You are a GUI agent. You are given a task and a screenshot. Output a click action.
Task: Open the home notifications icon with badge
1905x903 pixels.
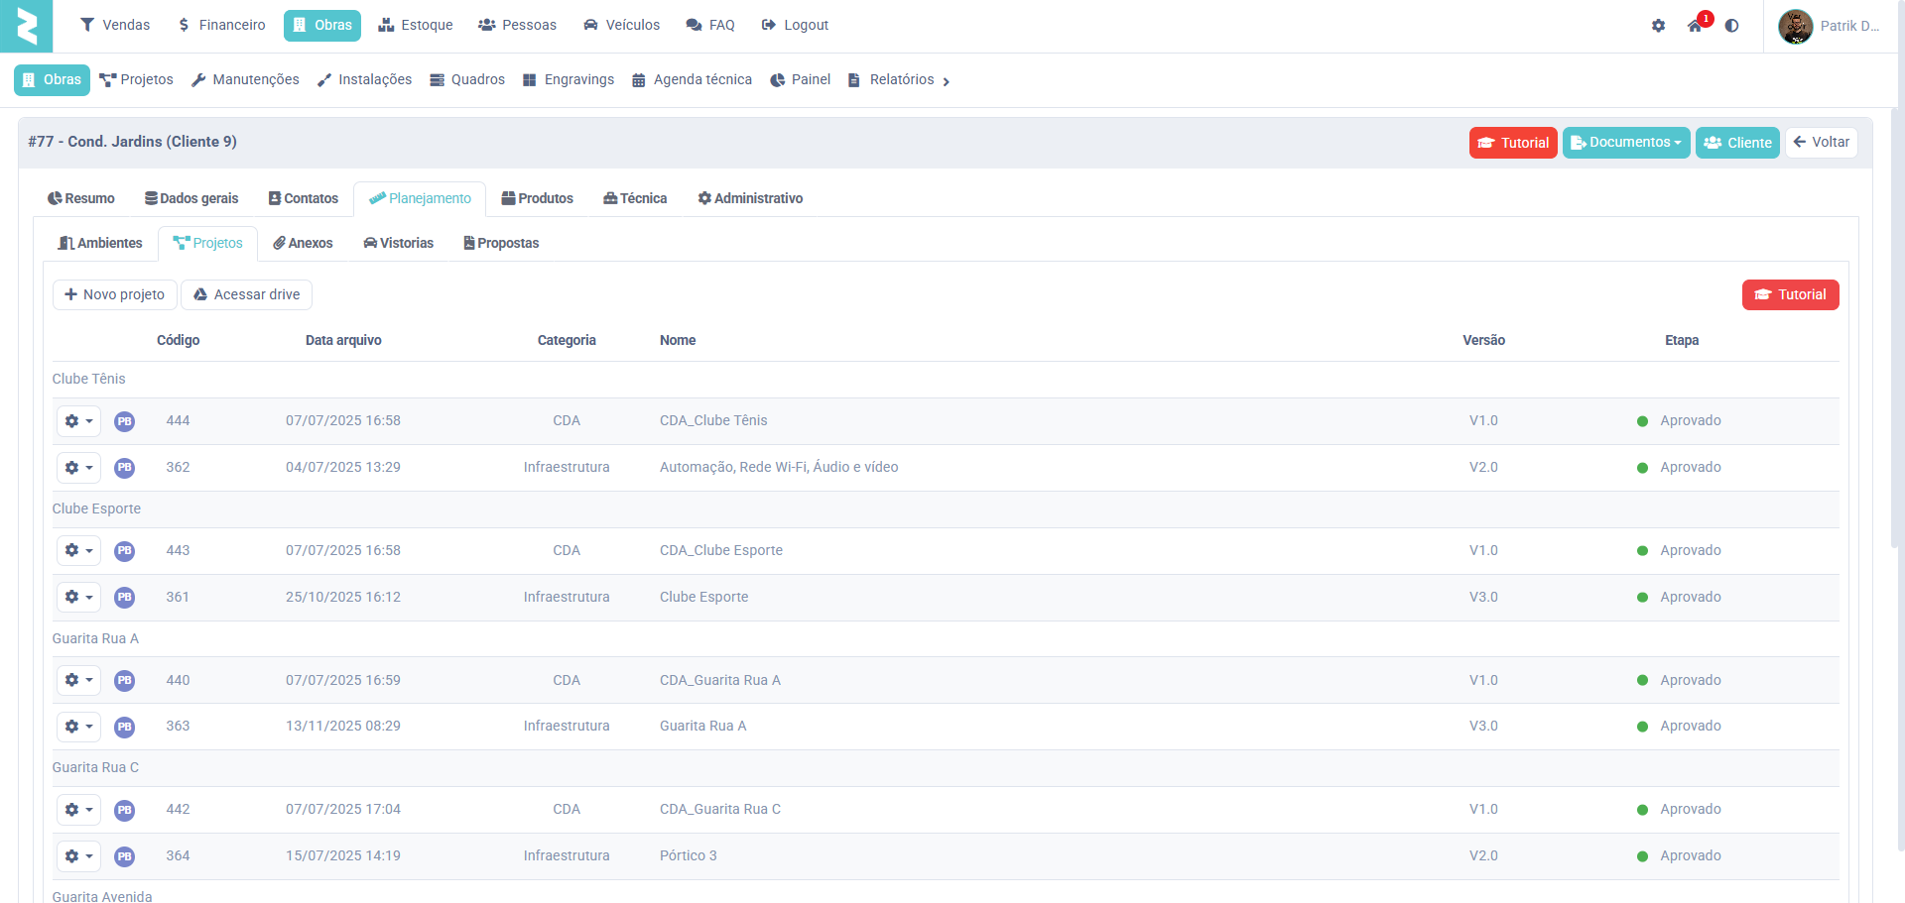(x=1696, y=26)
